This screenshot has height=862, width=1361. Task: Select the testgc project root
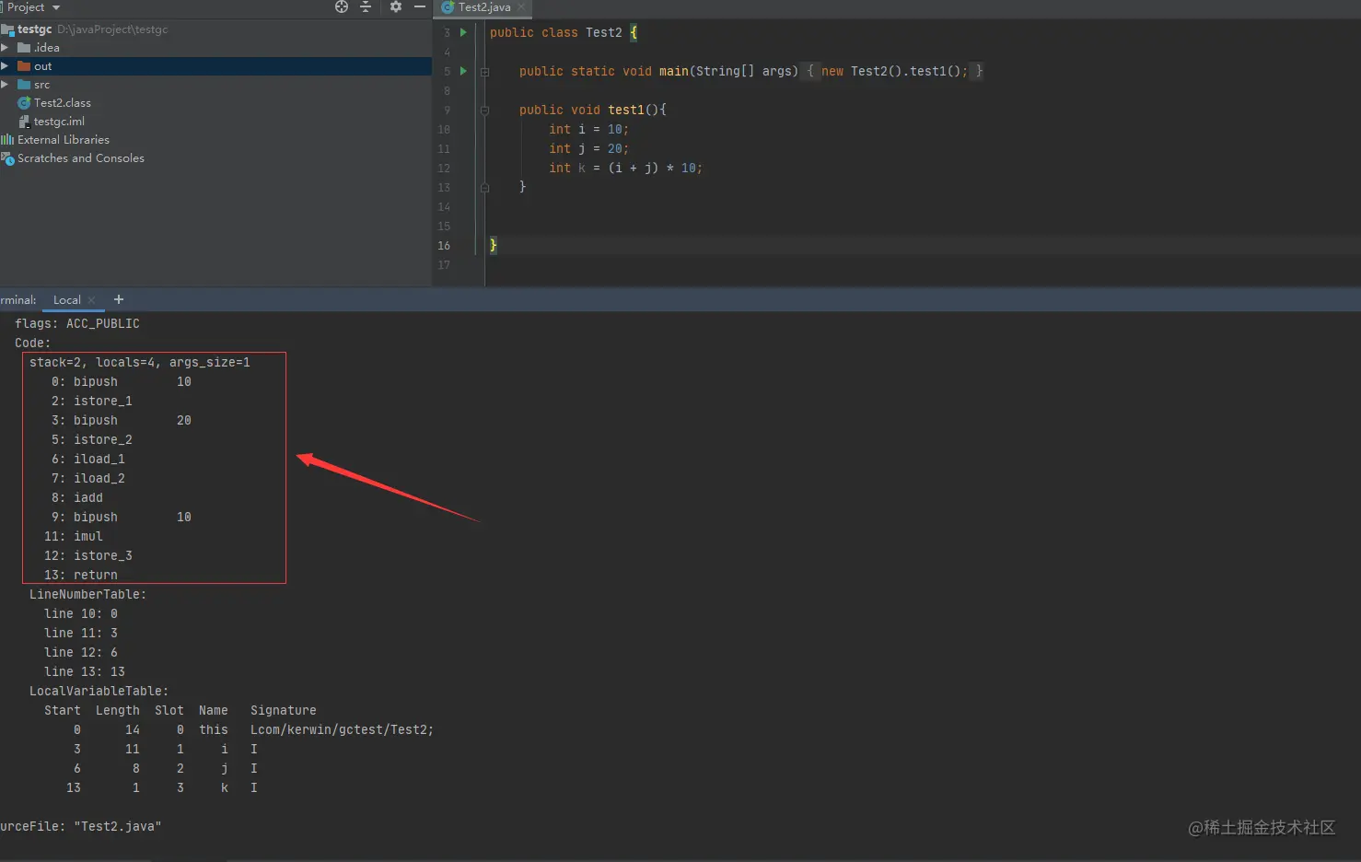point(34,29)
